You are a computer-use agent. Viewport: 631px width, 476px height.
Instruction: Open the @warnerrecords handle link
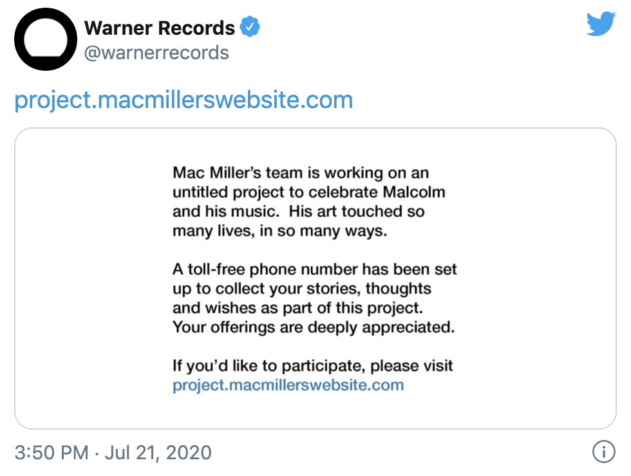[x=156, y=52]
